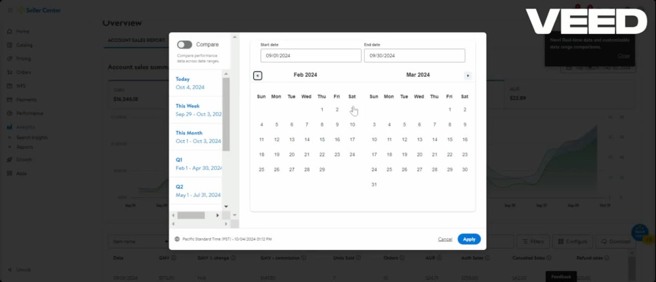Go to next month in calendar
Viewport: 656px width, 282px height.
point(468,75)
